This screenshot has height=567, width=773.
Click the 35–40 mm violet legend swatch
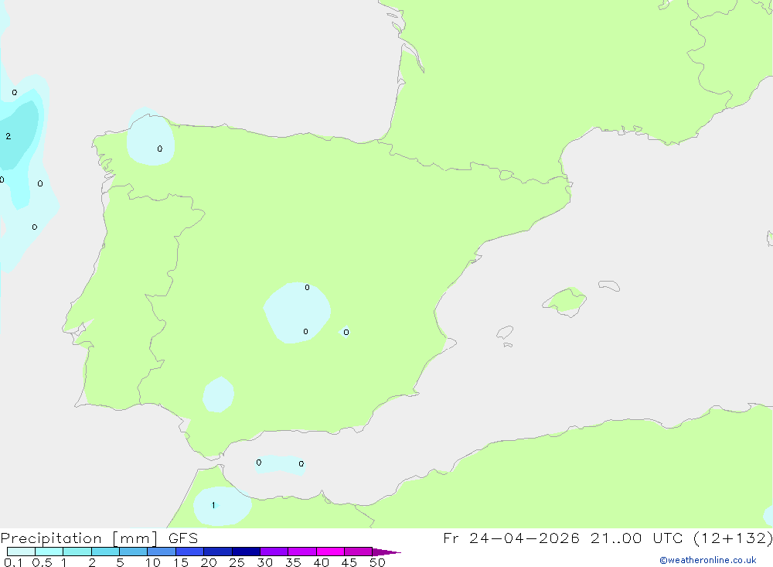tap(302, 552)
